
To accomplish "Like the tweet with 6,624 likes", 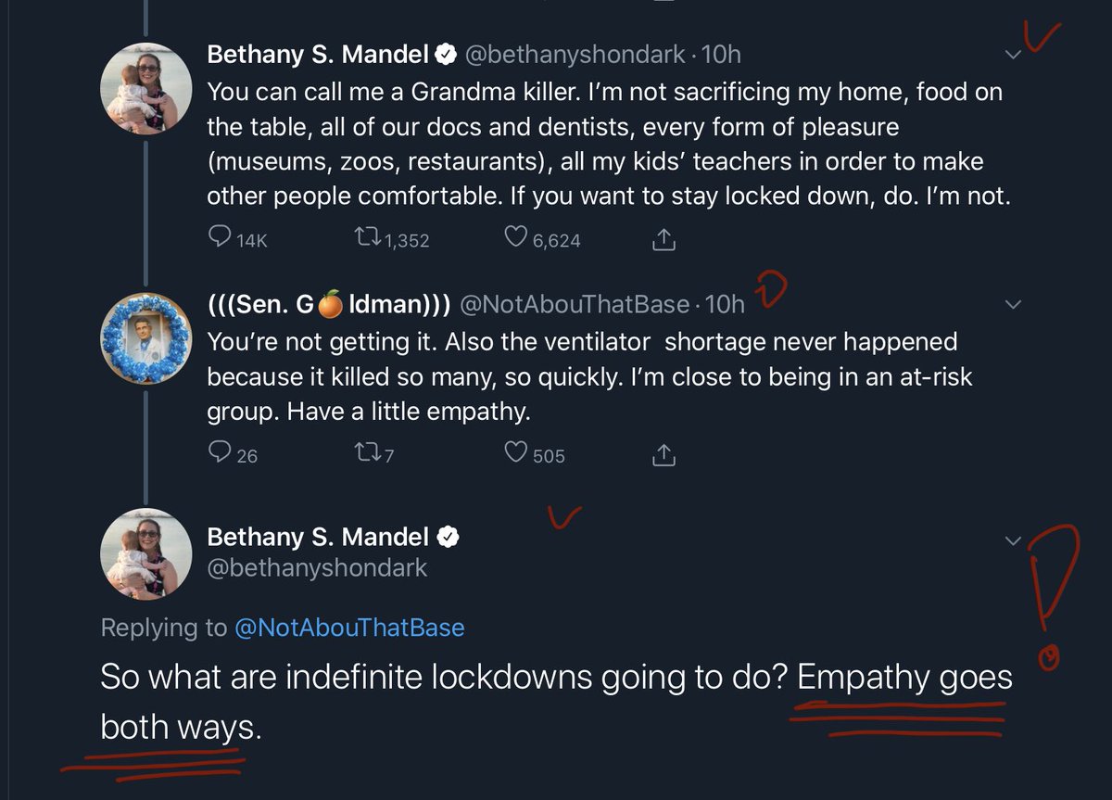I will (516, 238).
